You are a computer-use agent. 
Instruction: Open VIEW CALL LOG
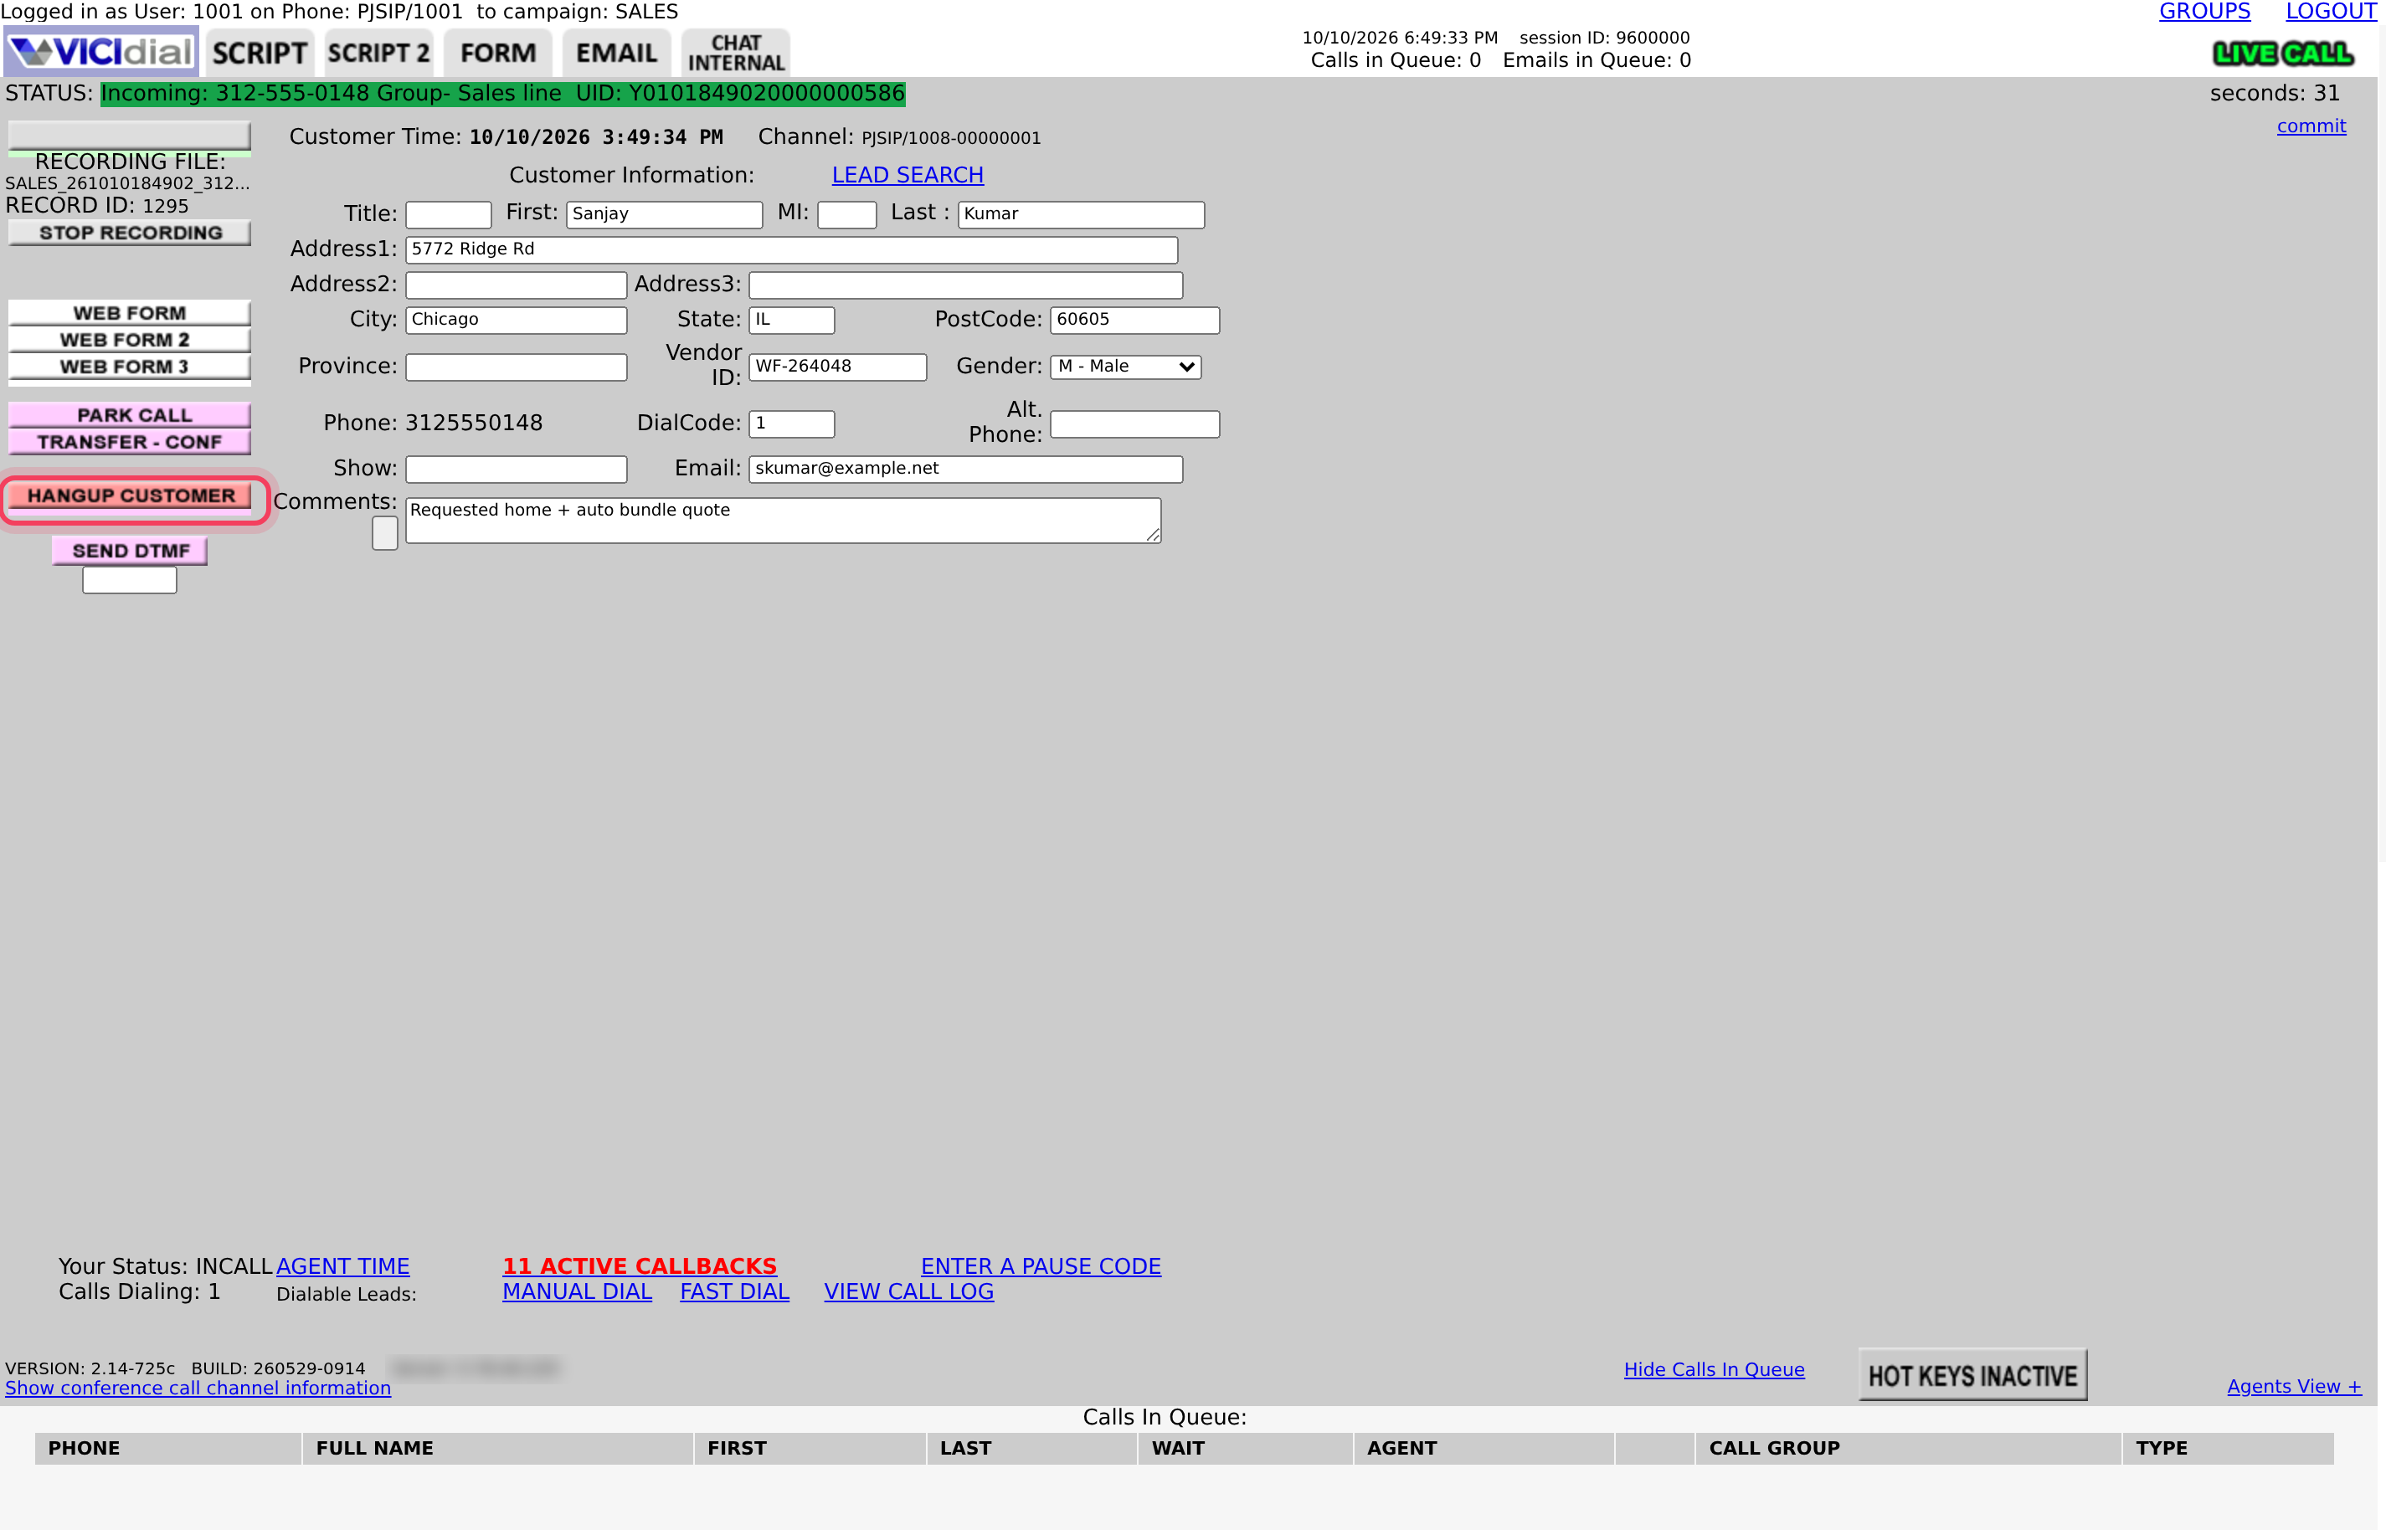pyautogui.click(x=909, y=1291)
